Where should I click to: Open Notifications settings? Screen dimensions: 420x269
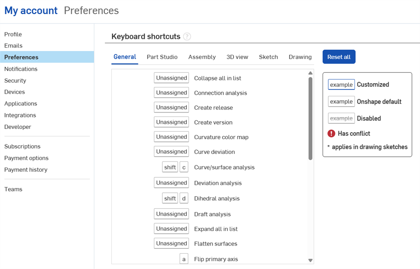(21, 69)
